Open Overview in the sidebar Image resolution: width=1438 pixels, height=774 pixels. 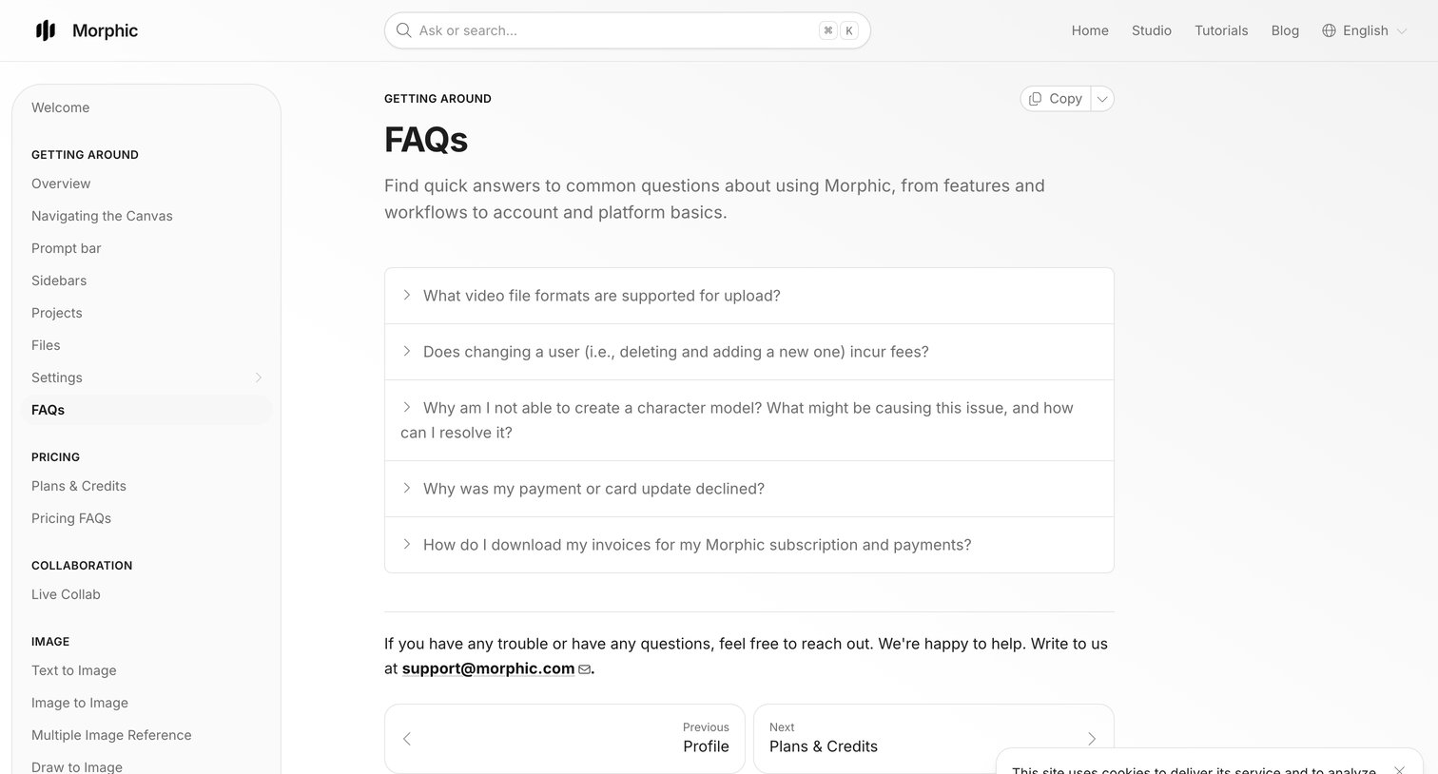point(146,184)
